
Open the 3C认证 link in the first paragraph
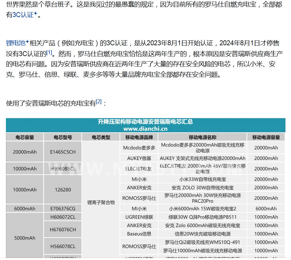pos(23,15)
